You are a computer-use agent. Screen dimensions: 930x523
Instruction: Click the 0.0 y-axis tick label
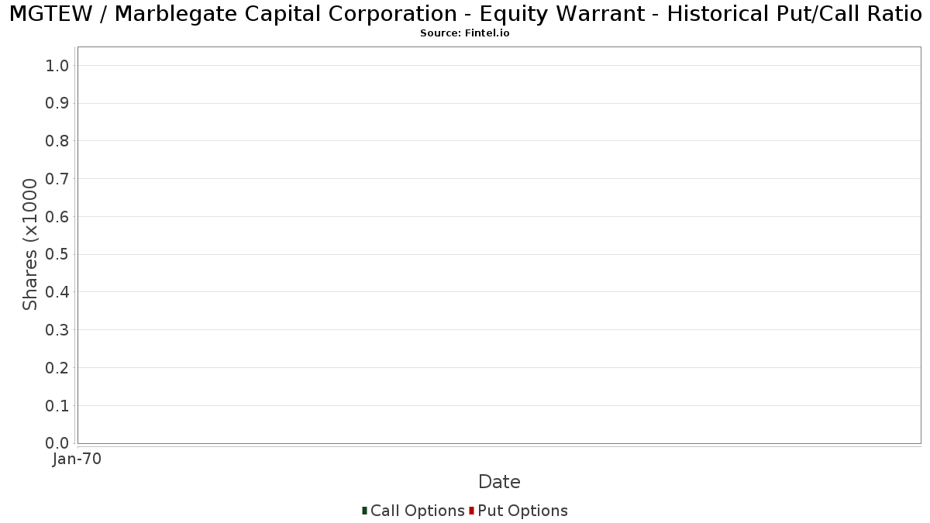[57, 443]
